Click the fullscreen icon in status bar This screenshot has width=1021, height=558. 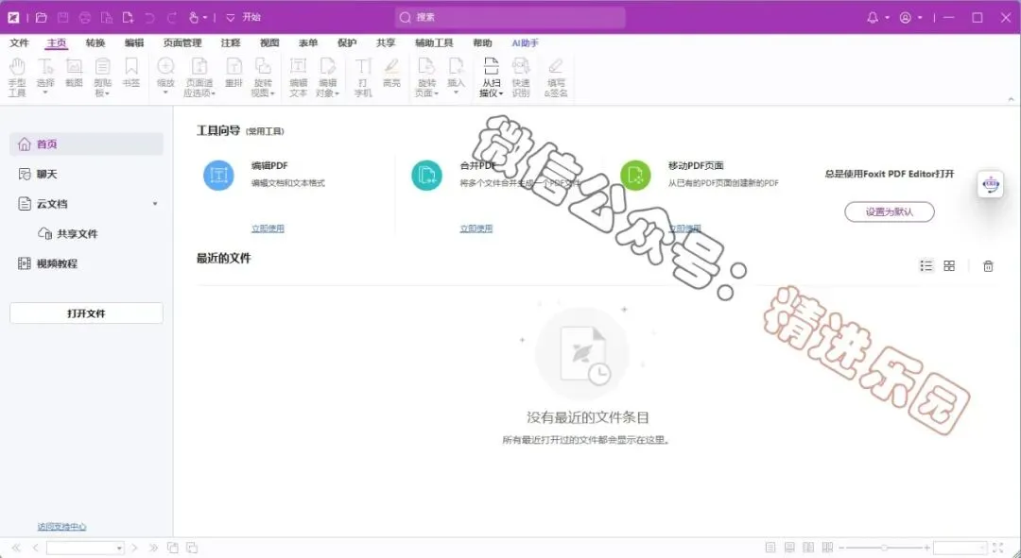tap(997, 548)
